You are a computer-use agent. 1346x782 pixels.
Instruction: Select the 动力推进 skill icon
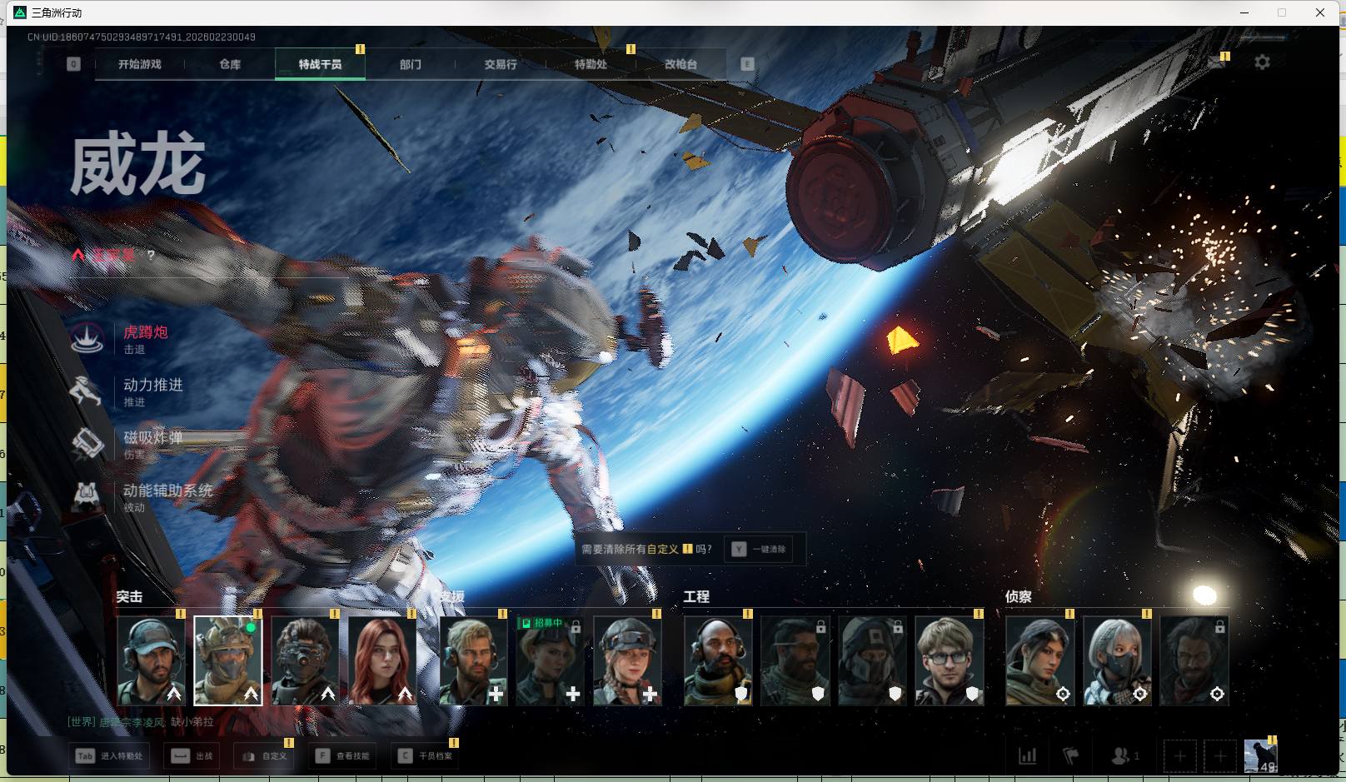click(x=87, y=391)
